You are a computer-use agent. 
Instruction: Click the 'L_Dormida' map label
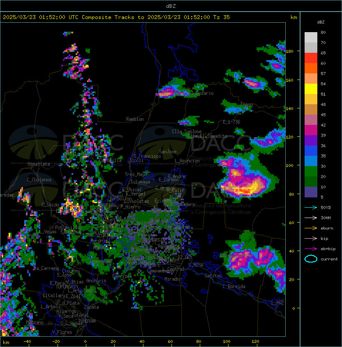tap(234, 286)
